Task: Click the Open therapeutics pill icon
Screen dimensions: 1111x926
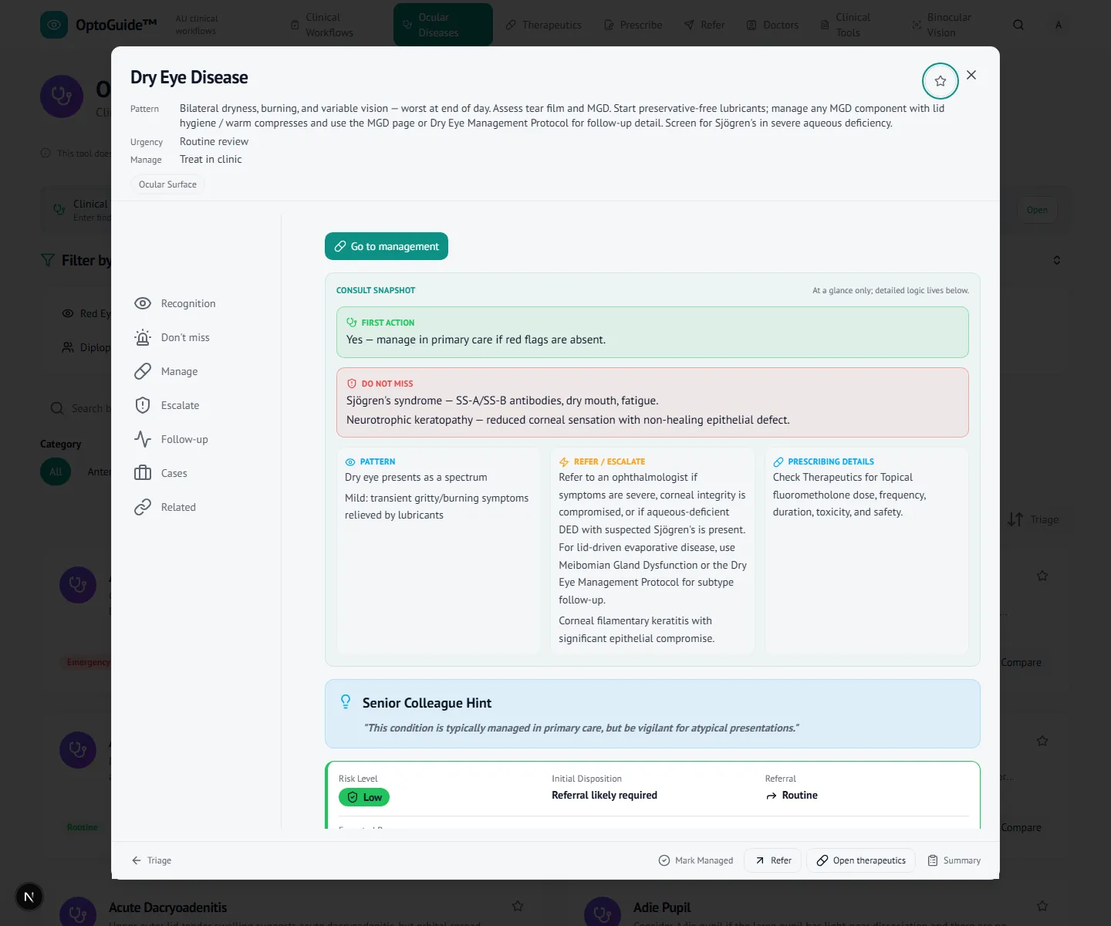Action: tap(822, 860)
